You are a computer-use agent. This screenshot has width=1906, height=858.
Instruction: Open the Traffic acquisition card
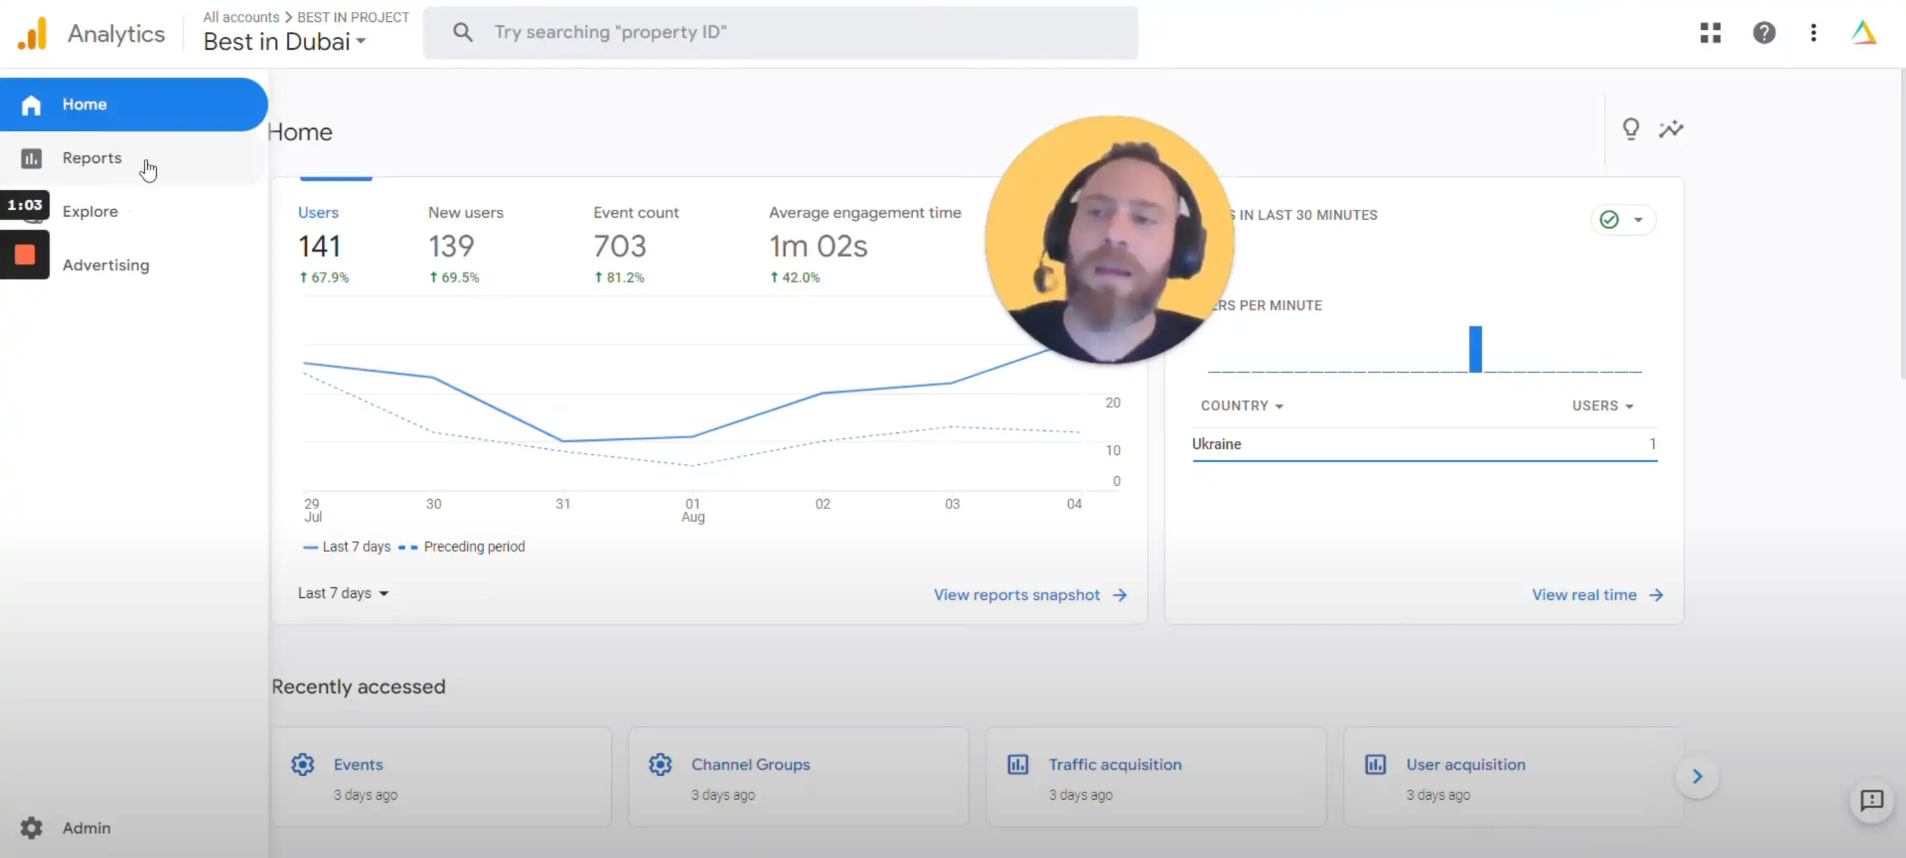(x=1156, y=776)
